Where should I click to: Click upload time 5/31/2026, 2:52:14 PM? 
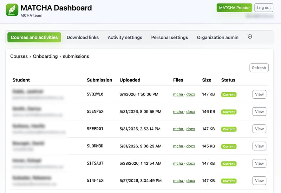(x=140, y=129)
